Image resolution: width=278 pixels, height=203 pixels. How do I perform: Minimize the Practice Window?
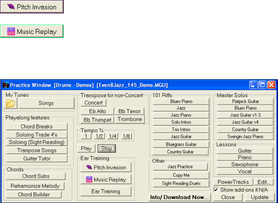pyautogui.click(x=253, y=85)
